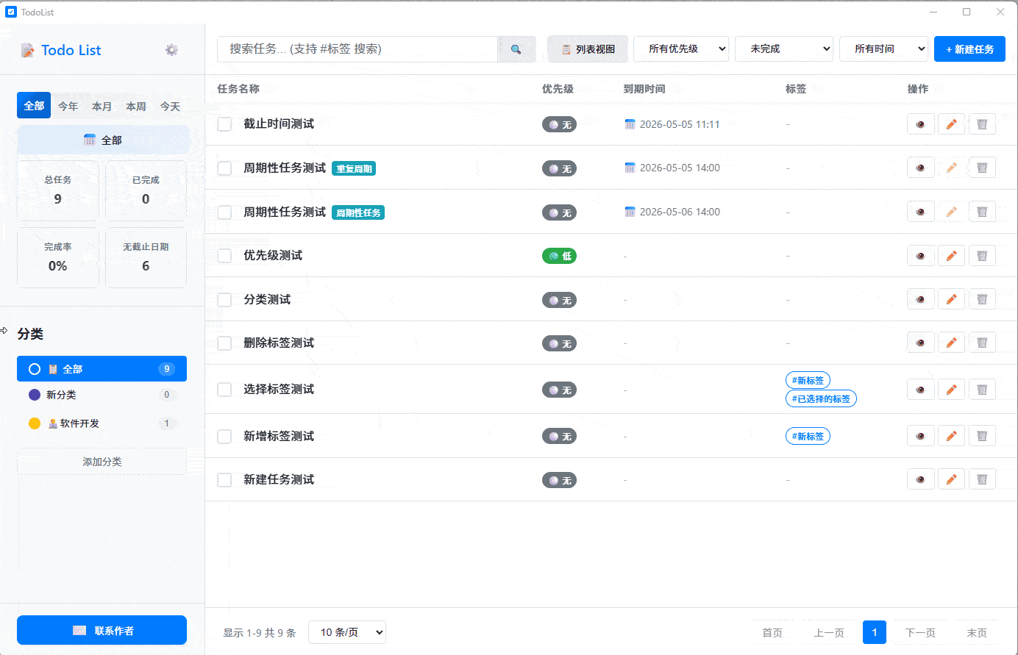Image resolution: width=1018 pixels, height=655 pixels.
Task: Click the 添加分类 button
Action: pyautogui.click(x=102, y=462)
